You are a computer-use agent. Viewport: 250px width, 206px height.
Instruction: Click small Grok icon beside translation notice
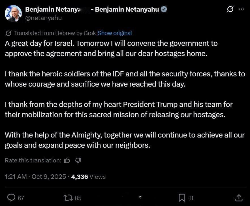point(8,33)
